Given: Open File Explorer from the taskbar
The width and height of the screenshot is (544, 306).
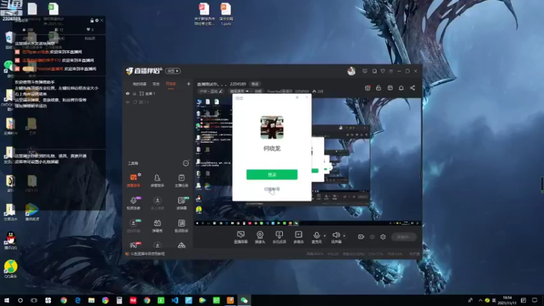Looking at the screenshot, I should point(91,301).
